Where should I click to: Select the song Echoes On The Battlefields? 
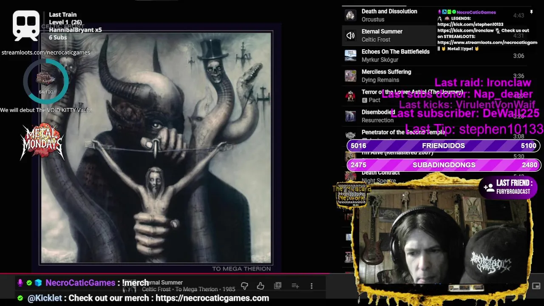pos(396,51)
